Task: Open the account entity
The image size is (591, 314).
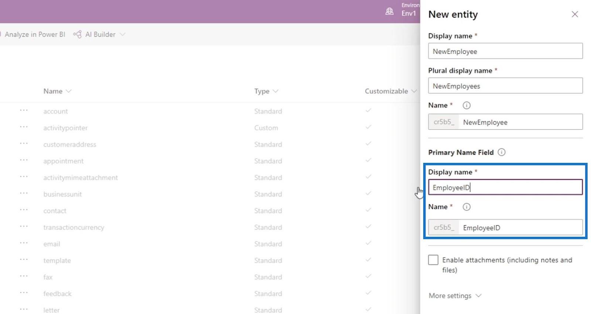Action: click(x=55, y=111)
